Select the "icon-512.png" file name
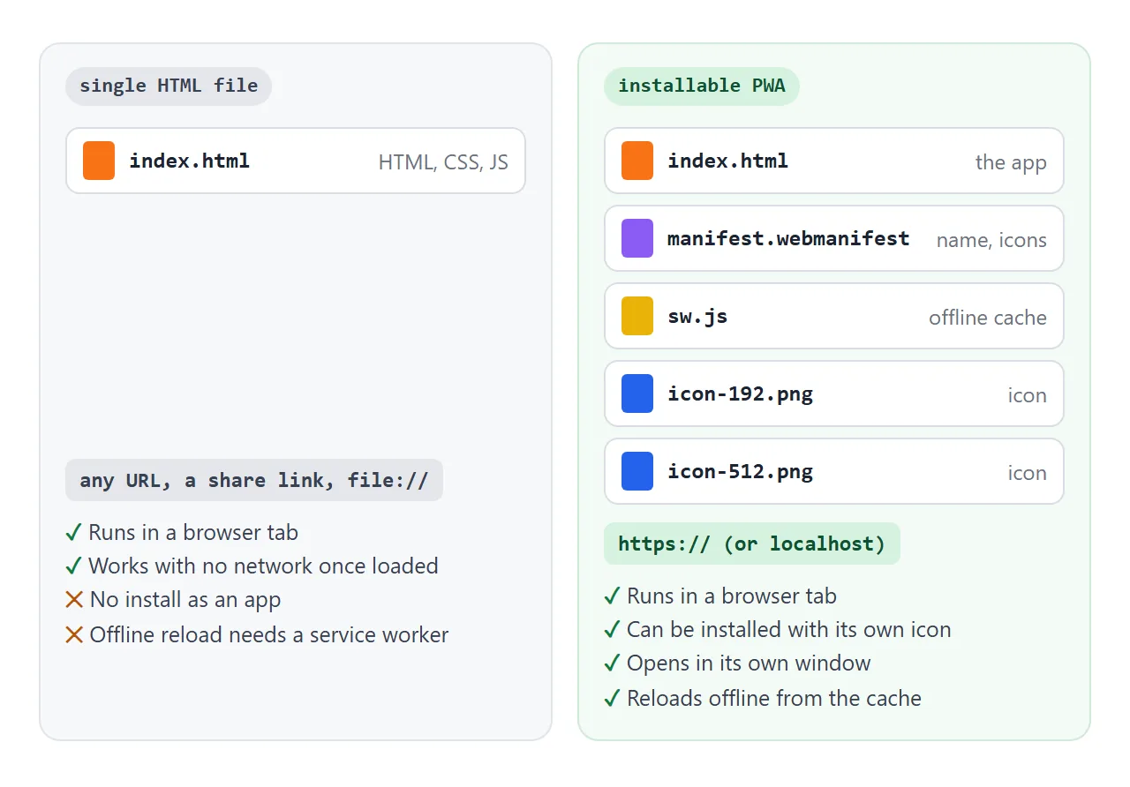The width and height of the screenshot is (1130, 787). 741,471
